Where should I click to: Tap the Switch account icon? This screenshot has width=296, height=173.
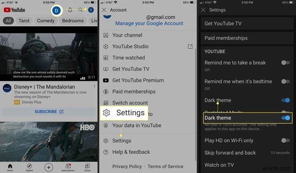106,103
